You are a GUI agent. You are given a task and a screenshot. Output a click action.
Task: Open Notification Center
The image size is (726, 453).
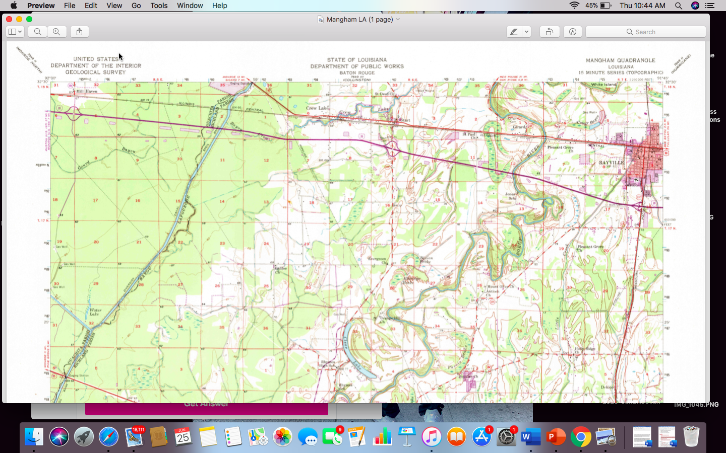click(710, 6)
